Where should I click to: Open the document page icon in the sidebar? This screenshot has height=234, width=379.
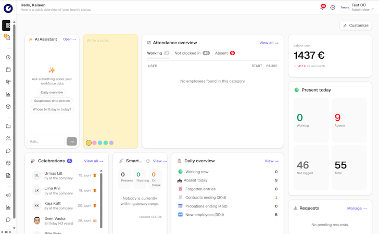pyautogui.click(x=8, y=175)
